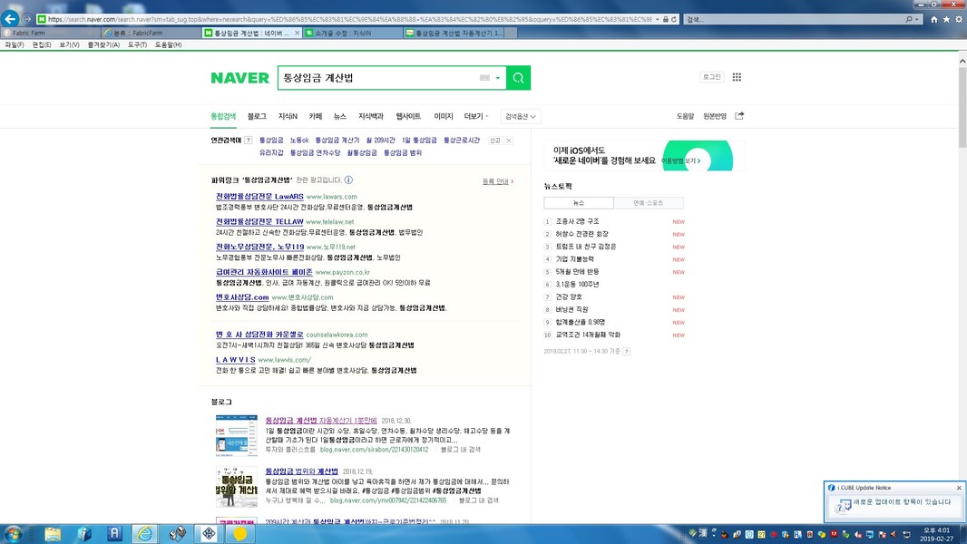The height and width of the screenshot is (544, 967).
Task: Click the red Adobe tray icon
Action: point(834,534)
